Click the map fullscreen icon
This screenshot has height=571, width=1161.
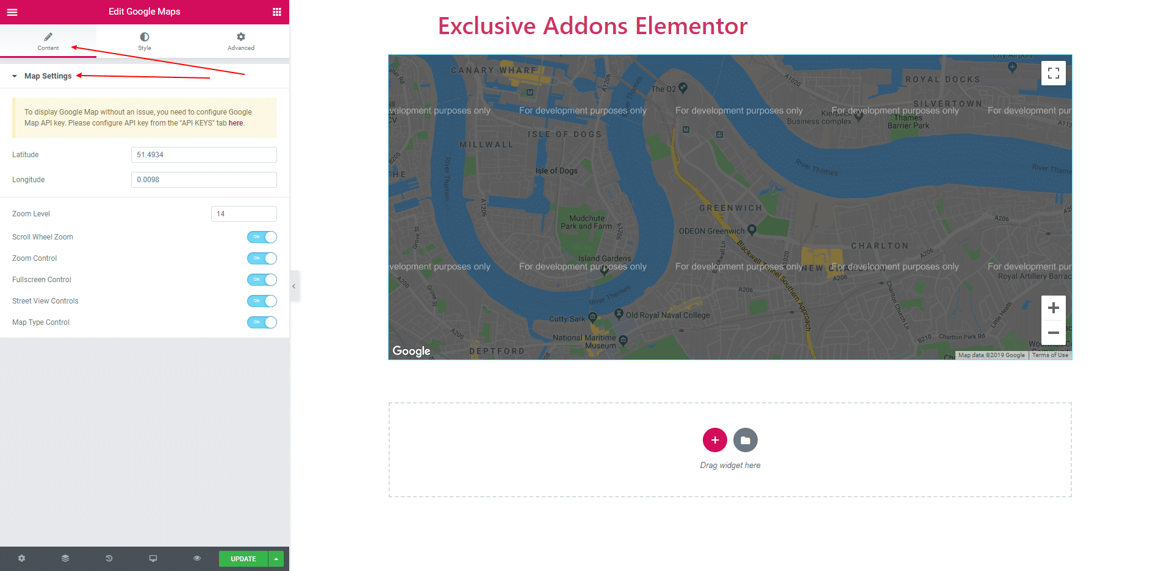point(1054,73)
